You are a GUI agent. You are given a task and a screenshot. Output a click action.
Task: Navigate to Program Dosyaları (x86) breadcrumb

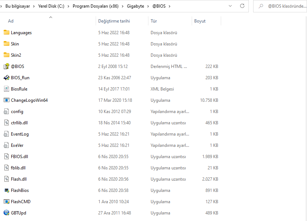click(96, 6)
